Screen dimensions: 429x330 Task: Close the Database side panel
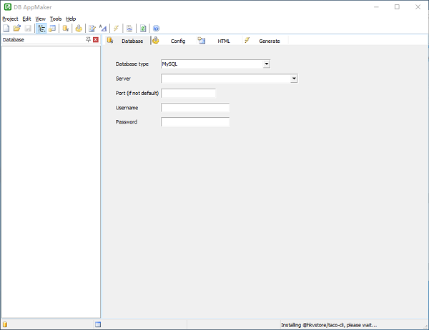pyautogui.click(x=96, y=40)
